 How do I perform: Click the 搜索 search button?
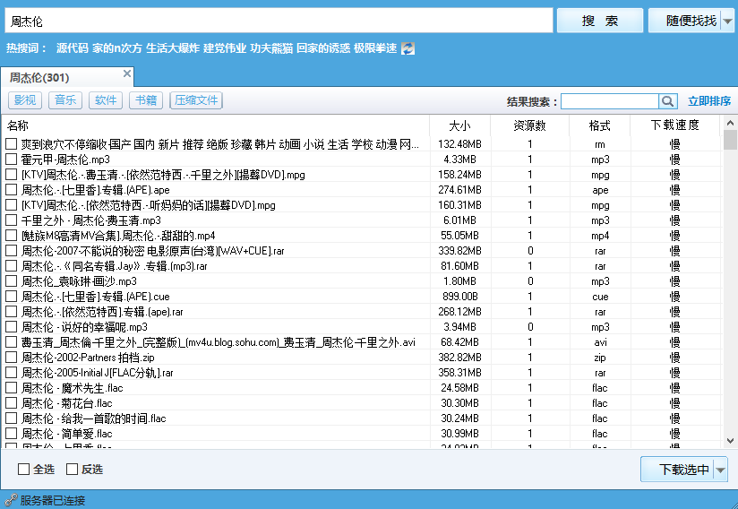tap(600, 21)
